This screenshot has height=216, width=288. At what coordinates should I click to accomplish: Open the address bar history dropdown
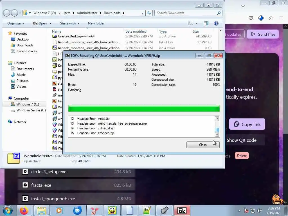pos(143,13)
